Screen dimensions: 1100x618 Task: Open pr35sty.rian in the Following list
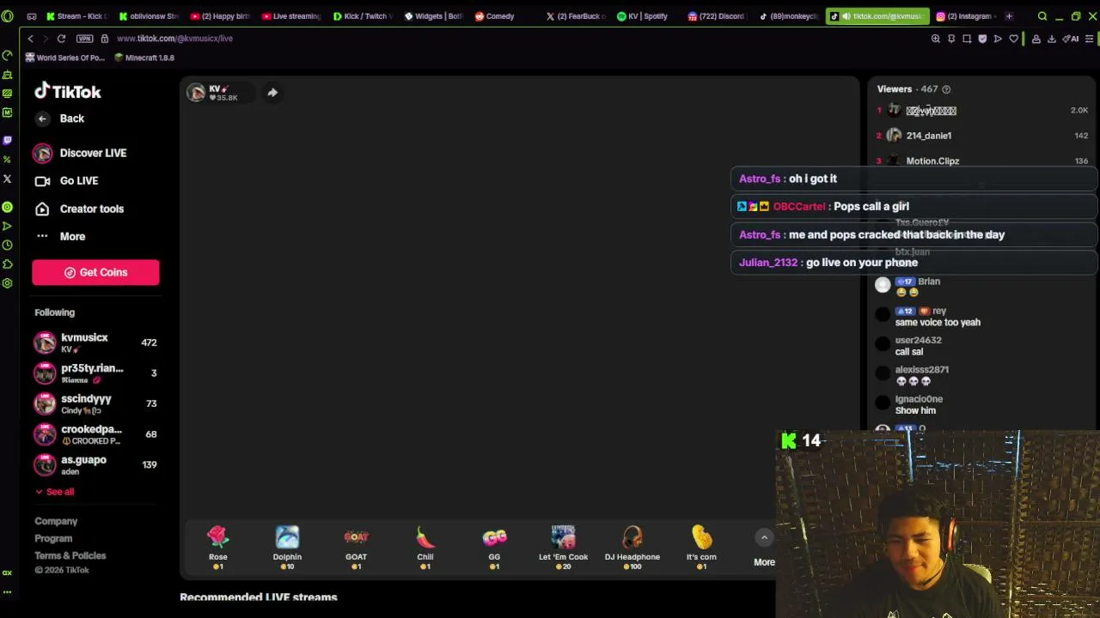pos(95,373)
